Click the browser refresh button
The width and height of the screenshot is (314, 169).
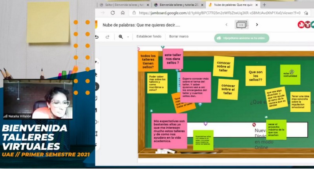[113, 13]
